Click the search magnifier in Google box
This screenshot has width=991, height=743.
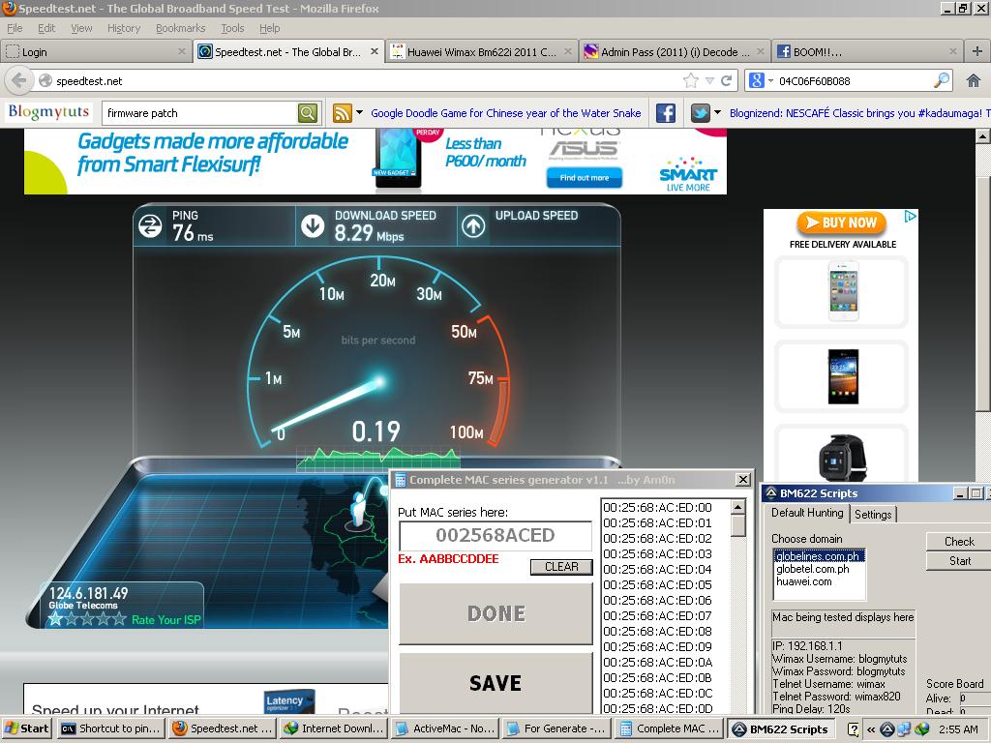point(941,80)
